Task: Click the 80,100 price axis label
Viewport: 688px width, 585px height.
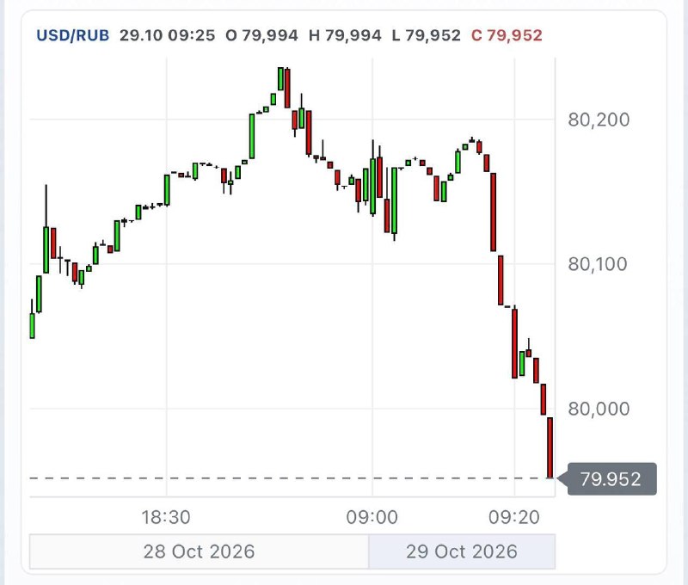Action: (598, 264)
